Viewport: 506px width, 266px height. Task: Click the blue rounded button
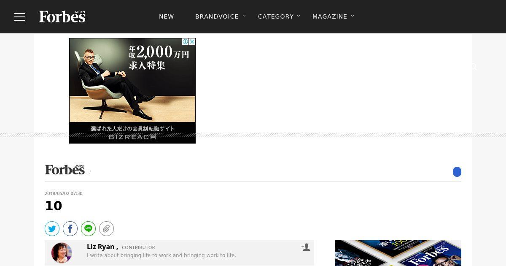coord(457,172)
